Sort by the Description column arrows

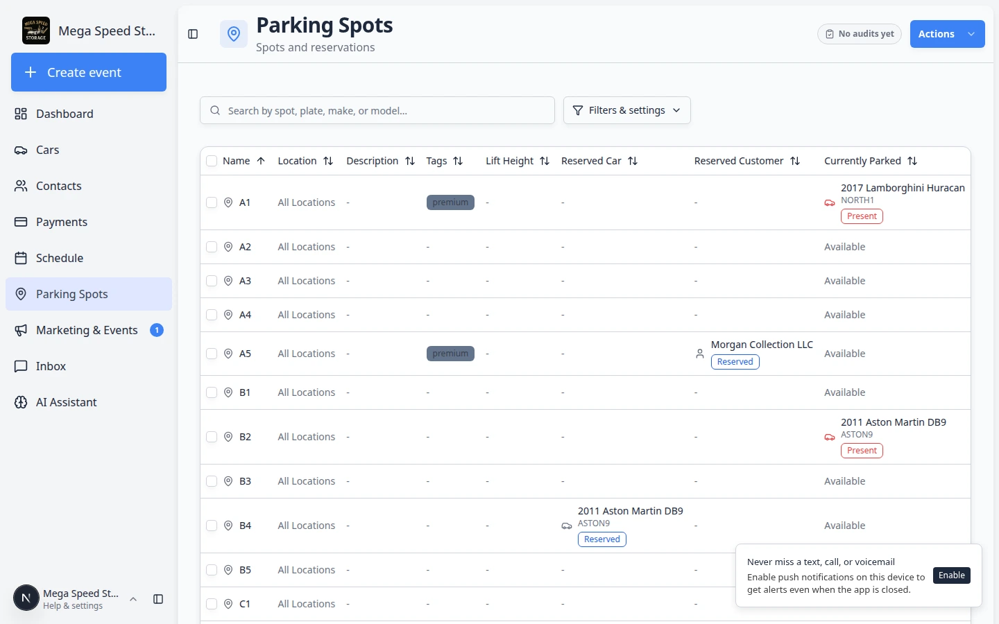pyautogui.click(x=410, y=161)
